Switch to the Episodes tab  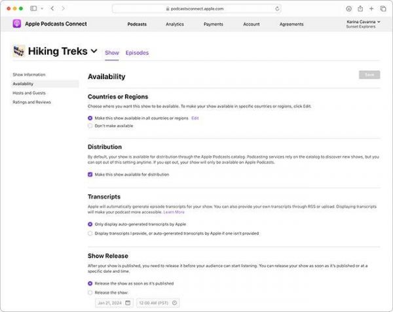tap(137, 53)
